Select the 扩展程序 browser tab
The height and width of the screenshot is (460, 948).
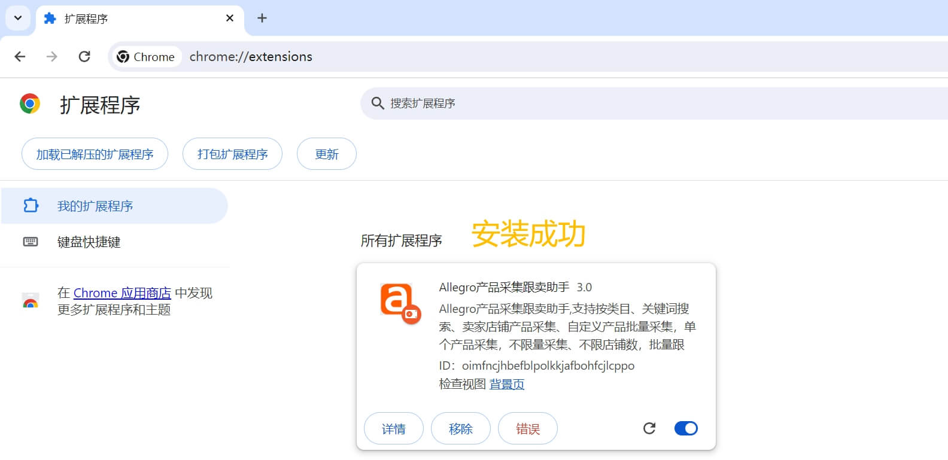[139, 19]
